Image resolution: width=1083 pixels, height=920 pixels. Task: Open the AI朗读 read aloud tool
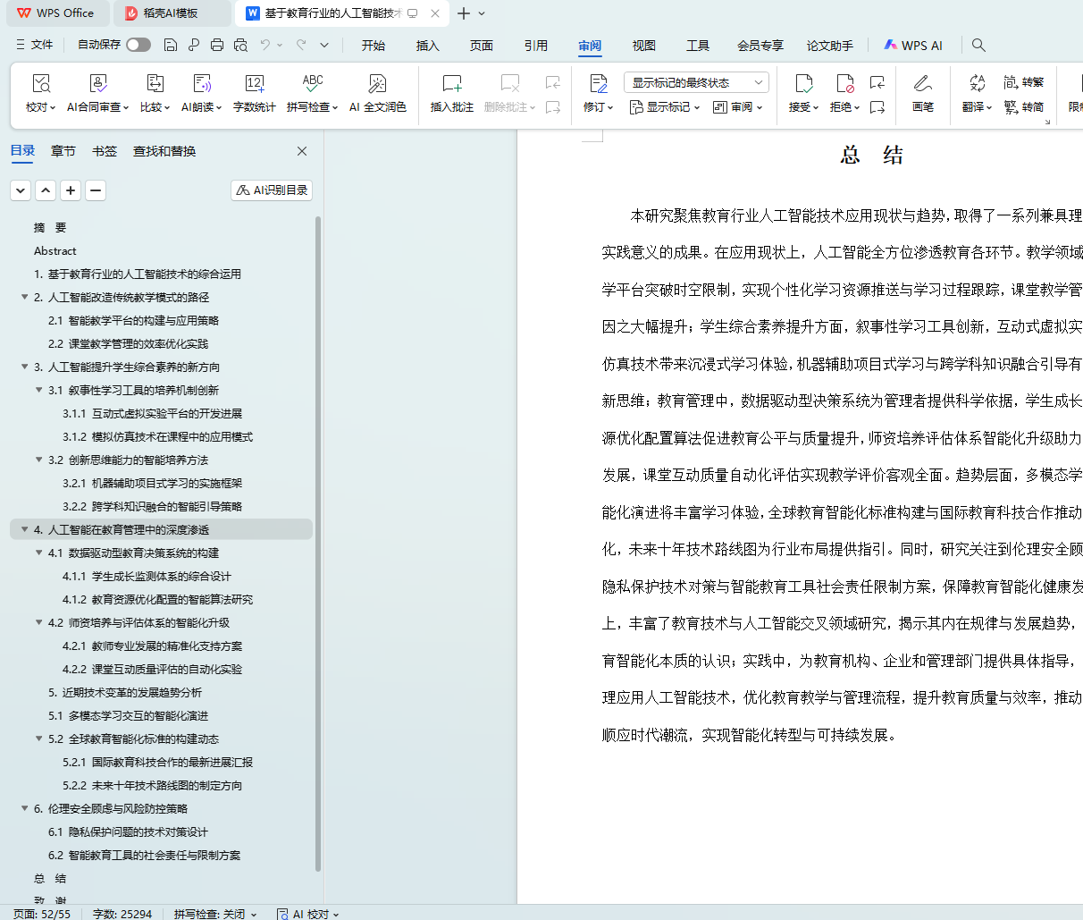click(202, 84)
